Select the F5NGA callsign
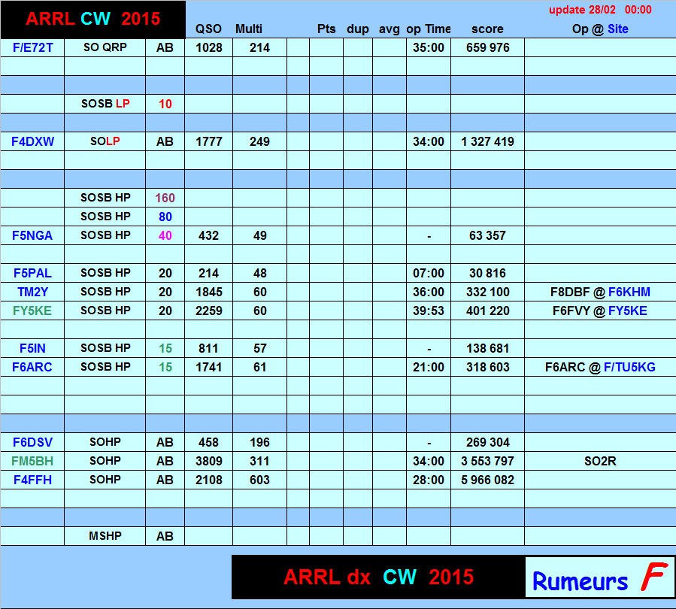This screenshot has width=676, height=609. (32, 235)
